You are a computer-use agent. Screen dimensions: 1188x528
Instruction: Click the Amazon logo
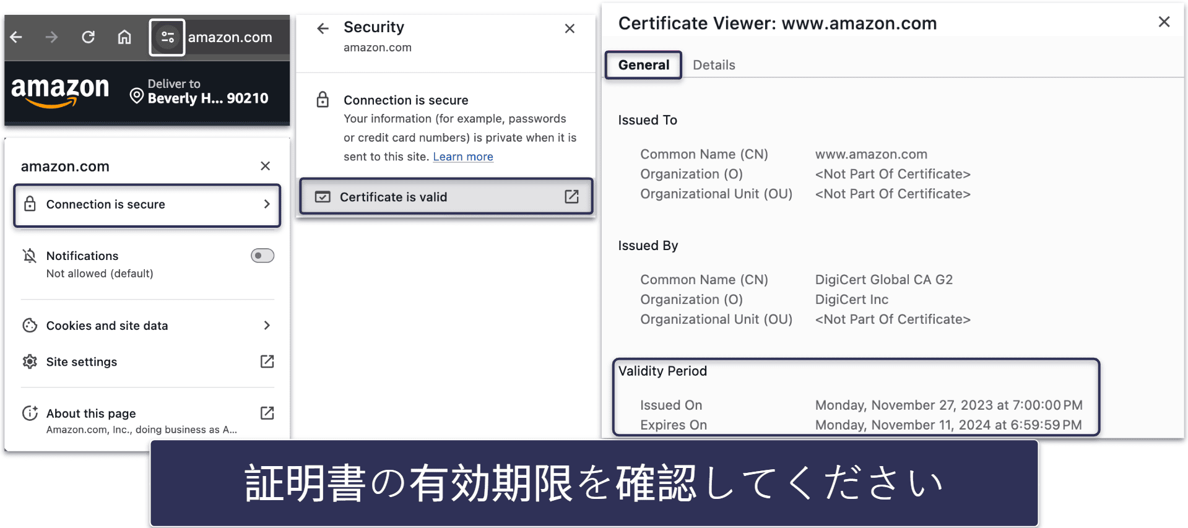[59, 93]
